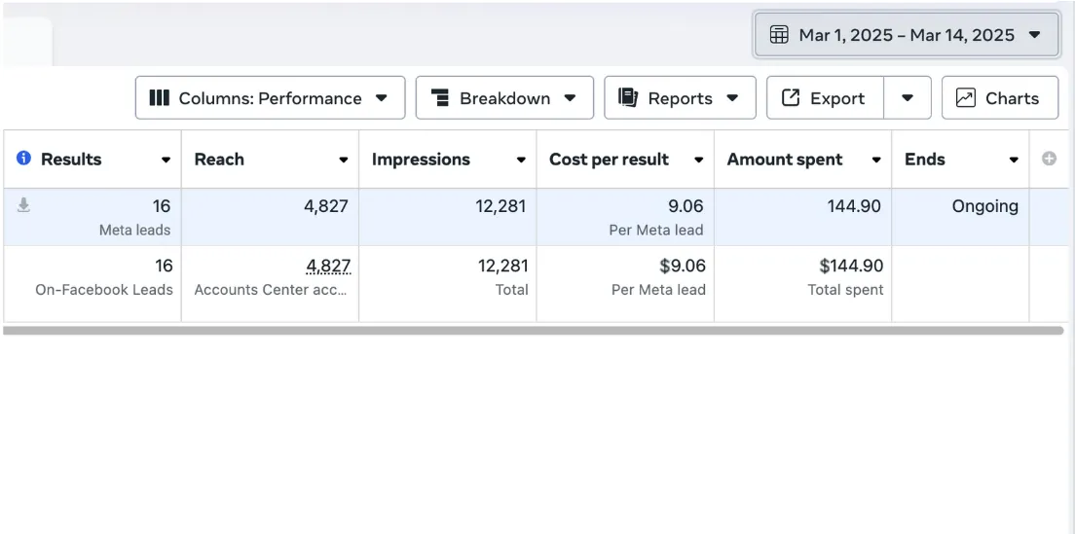1075x534 pixels.
Task: Click the underlined 4,827 reach total
Action: pyautogui.click(x=328, y=266)
